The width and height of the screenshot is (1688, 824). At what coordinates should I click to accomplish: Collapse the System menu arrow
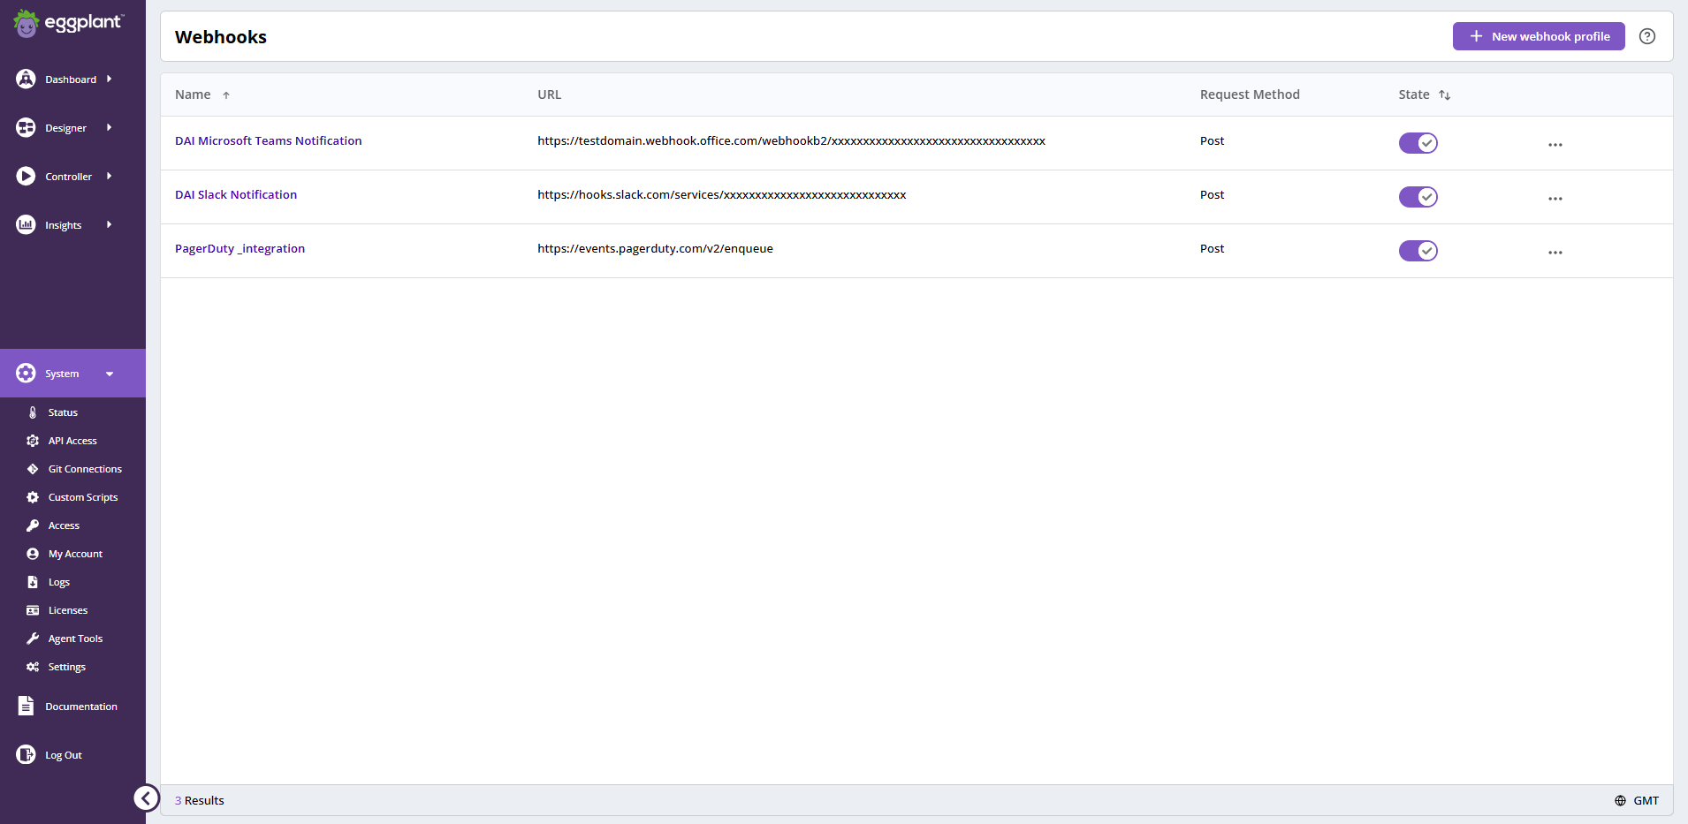click(x=110, y=374)
